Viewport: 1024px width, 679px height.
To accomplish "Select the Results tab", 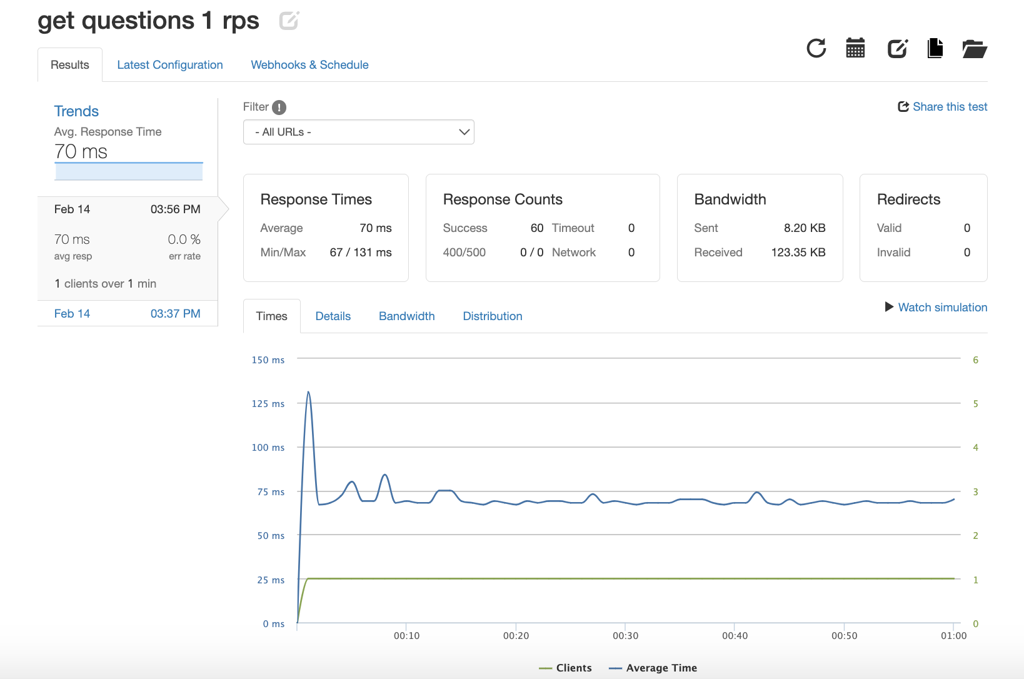I will (70, 65).
